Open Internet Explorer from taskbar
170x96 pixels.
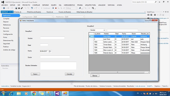coord(11,93)
